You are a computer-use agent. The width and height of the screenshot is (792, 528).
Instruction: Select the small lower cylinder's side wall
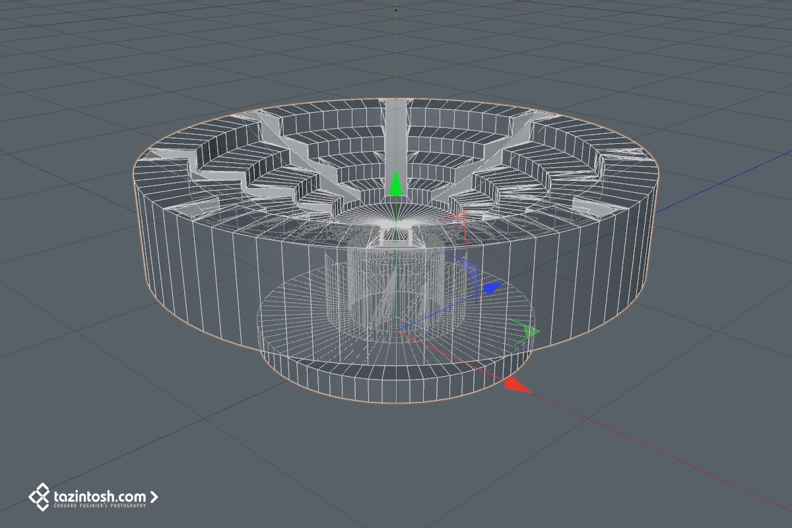[396, 383]
